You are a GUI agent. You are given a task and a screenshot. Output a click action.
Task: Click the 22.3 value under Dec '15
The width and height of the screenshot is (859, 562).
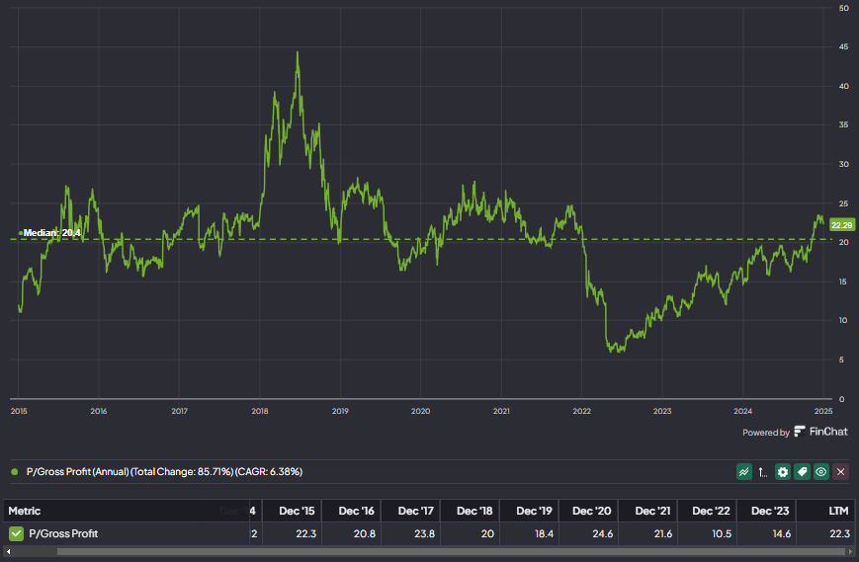(305, 533)
